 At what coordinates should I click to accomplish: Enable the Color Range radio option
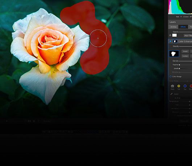(x=170, y=76)
